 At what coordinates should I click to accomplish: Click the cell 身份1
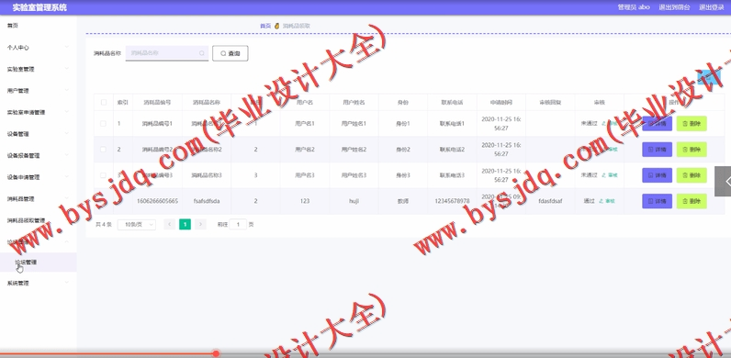pos(403,124)
